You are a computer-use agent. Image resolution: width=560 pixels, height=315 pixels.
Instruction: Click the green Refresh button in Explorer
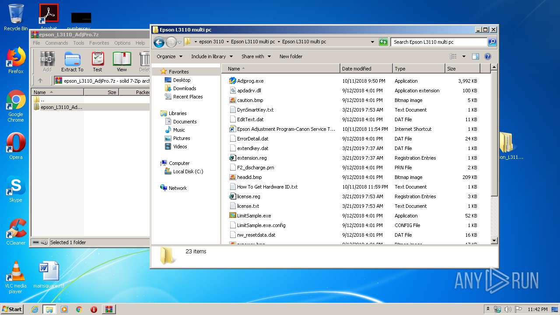click(x=383, y=42)
